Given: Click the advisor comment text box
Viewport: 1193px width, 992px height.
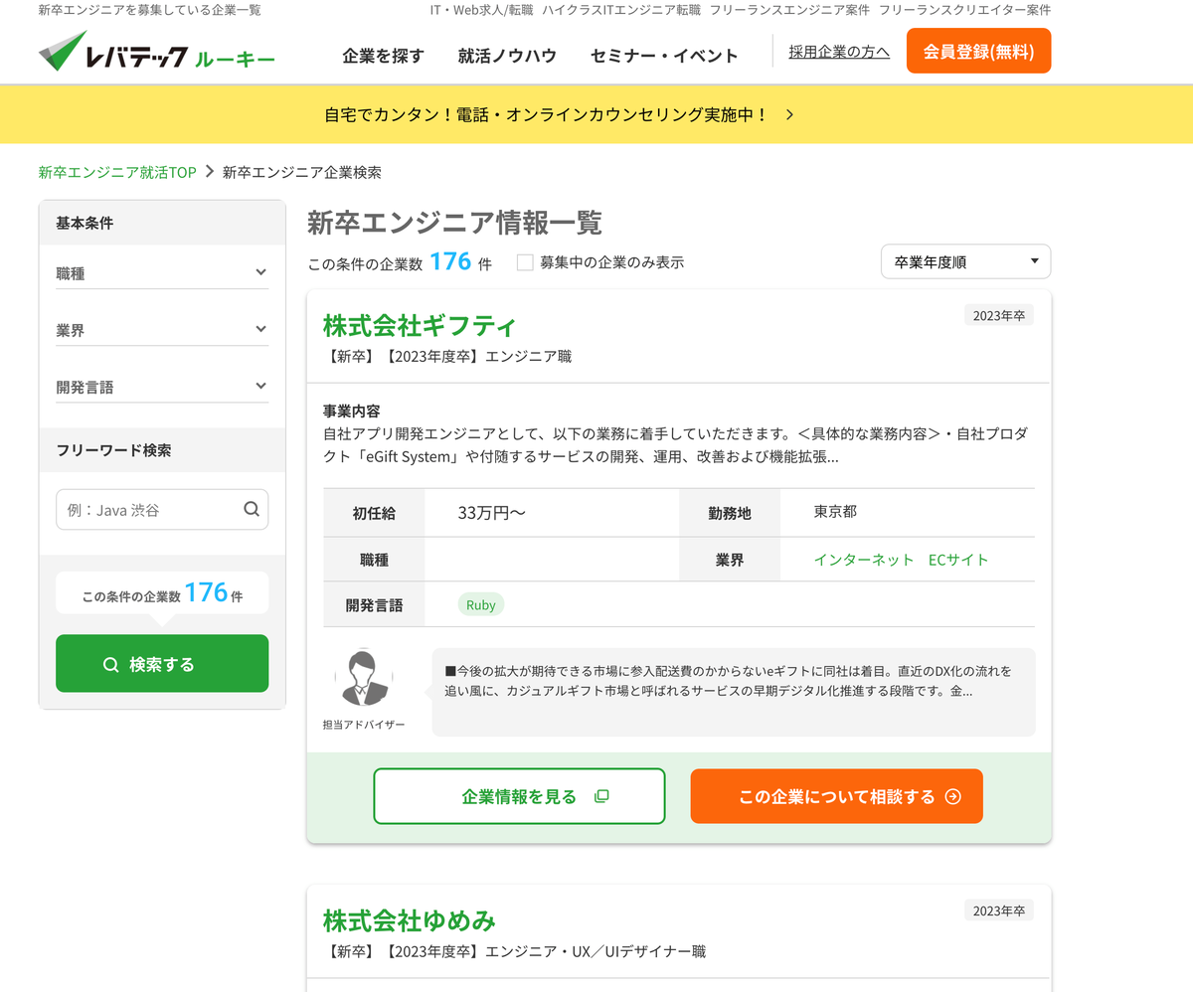Looking at the screenshot, I should coord(734,692).
